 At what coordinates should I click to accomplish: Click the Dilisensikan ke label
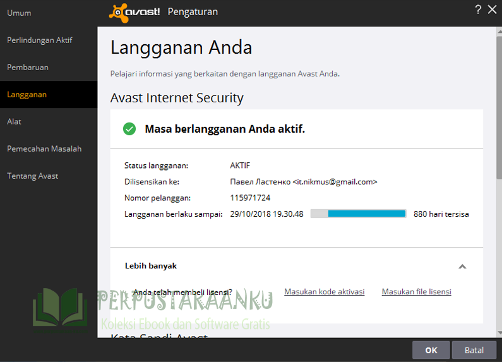click(152, 182)
